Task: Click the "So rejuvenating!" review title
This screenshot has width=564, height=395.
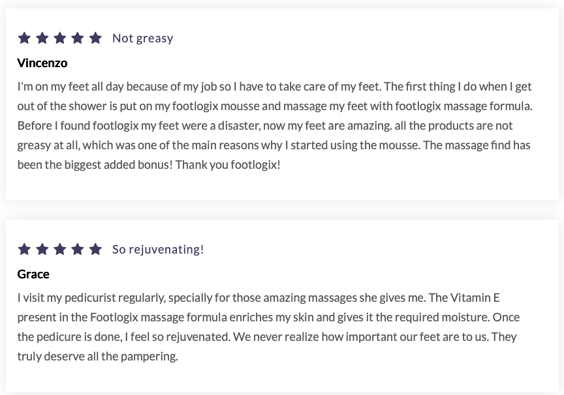Action: (158, 249)
